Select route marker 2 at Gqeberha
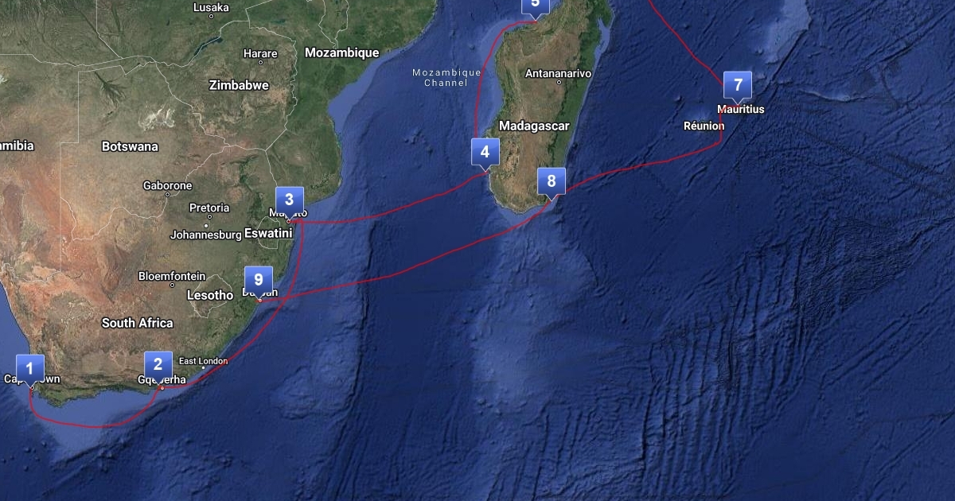This screenshot has height=501, width=955. pos(158,365)
